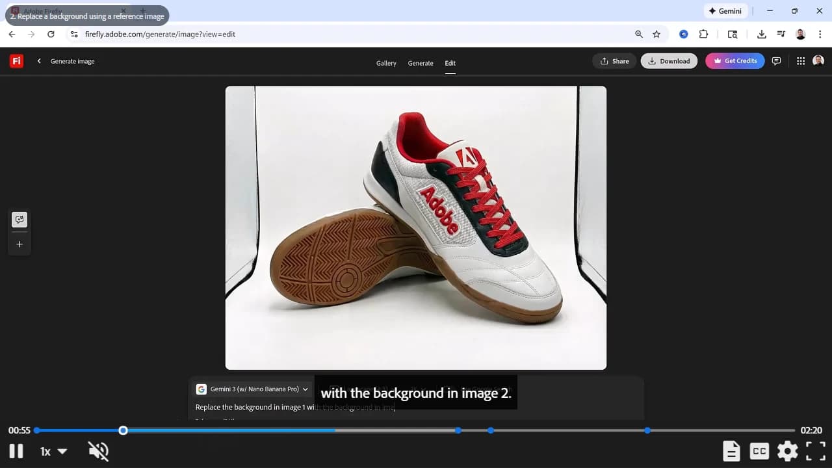Pause the video playback

[x=16, y=450]
